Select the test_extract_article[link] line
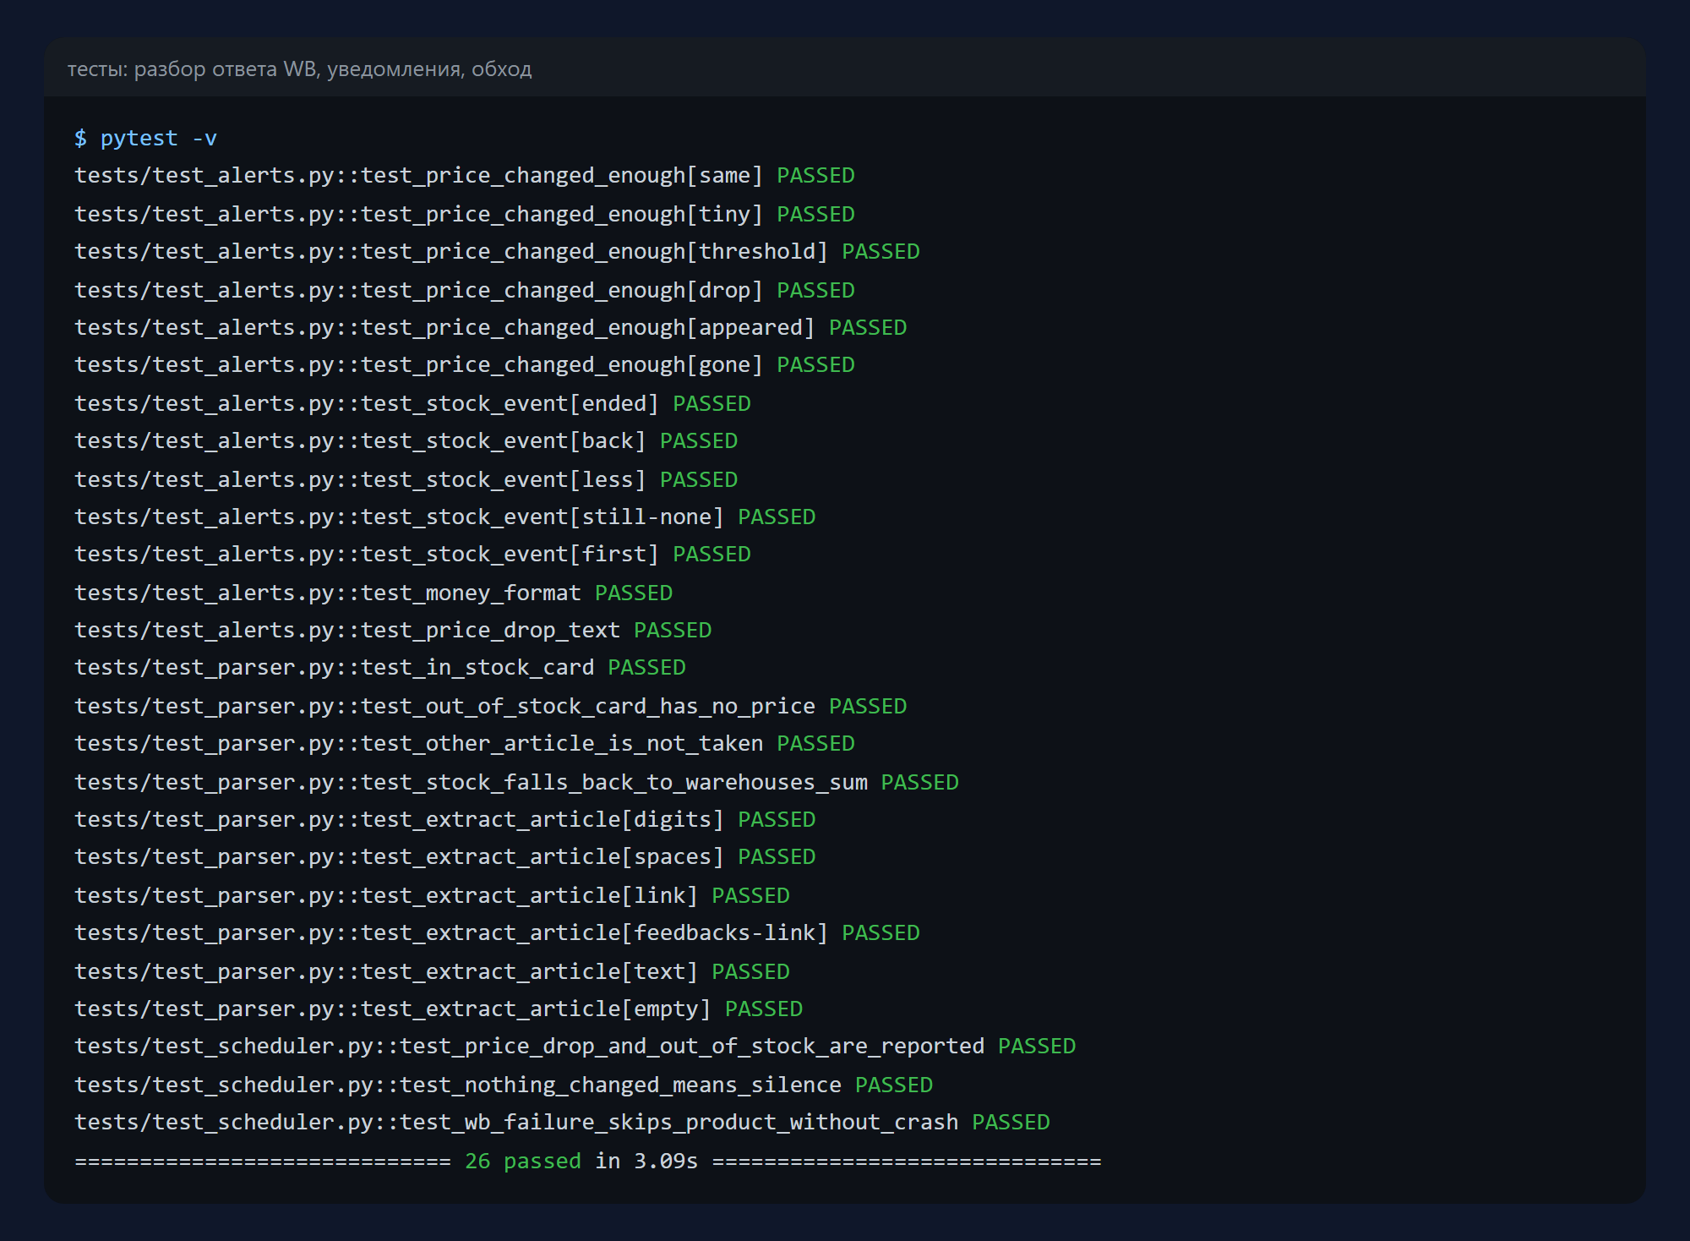This screenshot has width=1690, height=1241. pyautogui.click(x=432, y=895)
